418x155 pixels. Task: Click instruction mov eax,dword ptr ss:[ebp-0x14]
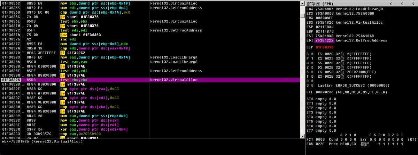coord(95,57)
